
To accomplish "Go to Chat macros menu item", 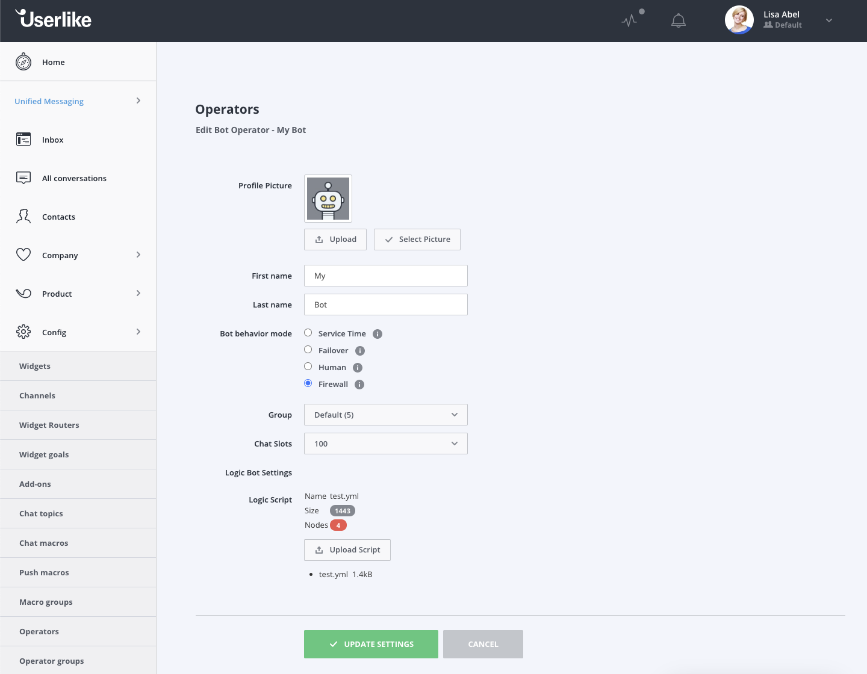I will 44,543.
